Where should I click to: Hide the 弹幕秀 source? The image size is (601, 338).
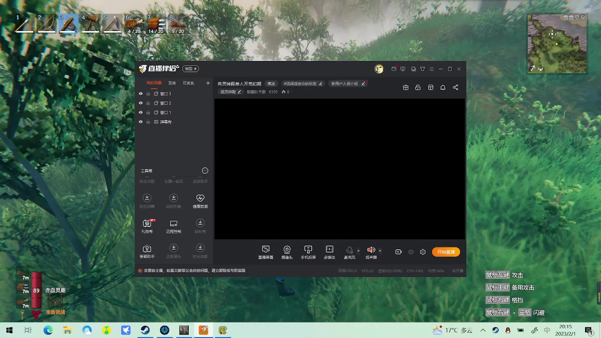(140, 122)
